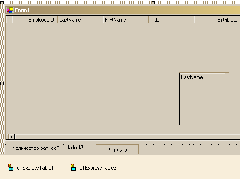Select the Количество записей label

[36, 148]
